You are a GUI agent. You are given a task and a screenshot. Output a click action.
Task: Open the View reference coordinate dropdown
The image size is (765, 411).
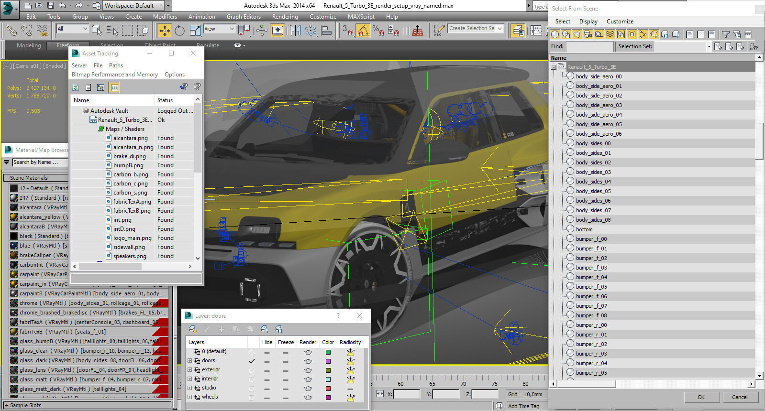(220, 29)
